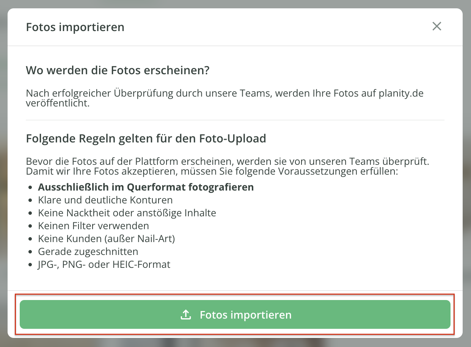
Task: Click bold rule "Ausschließlich im Querformat fotografieren"
Action: [146, 187]
